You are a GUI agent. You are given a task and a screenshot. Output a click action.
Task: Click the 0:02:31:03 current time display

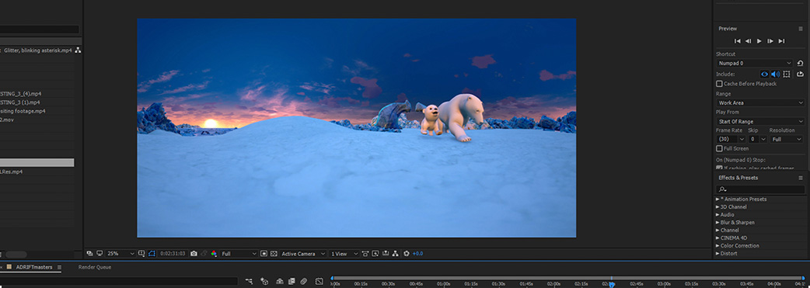(173, 253)
